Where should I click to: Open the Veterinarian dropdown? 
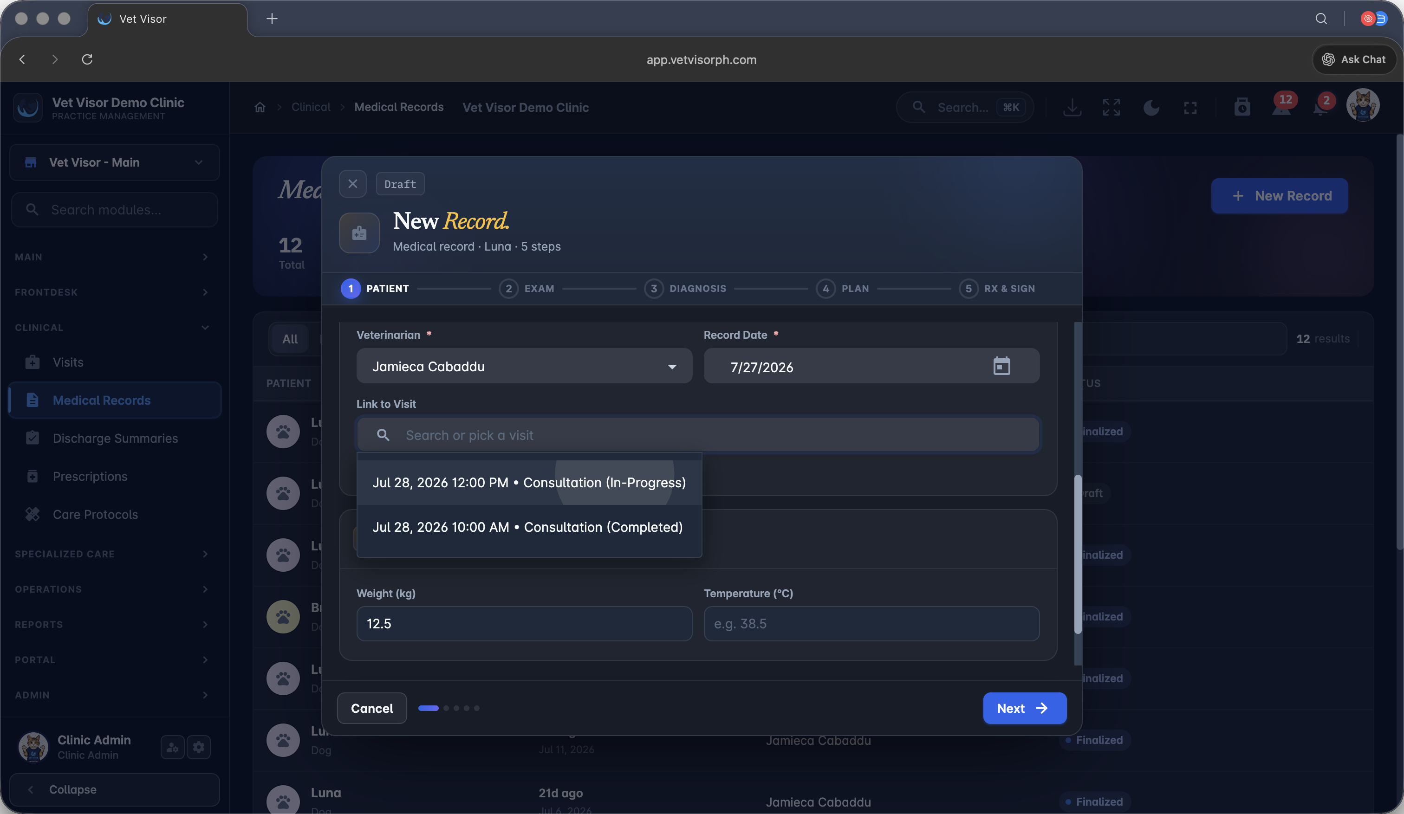pos(524,366)
